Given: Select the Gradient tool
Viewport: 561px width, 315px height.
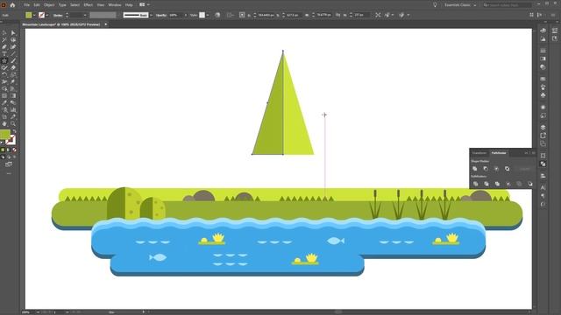Looking at the screenshot, I should [13, 95].
